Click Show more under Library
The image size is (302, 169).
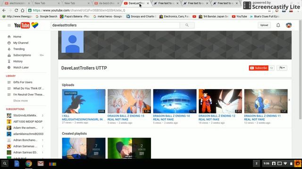20,100
